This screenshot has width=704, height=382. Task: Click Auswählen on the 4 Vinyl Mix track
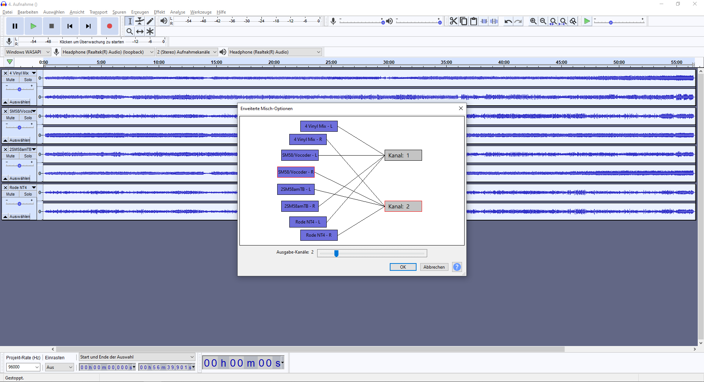click(x=19, y=102)
